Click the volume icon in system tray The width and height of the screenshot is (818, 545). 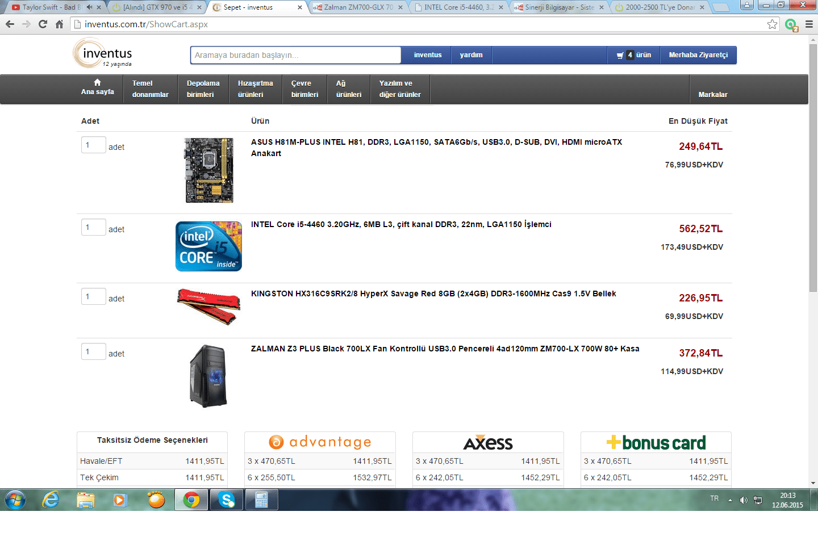(744, 500)
